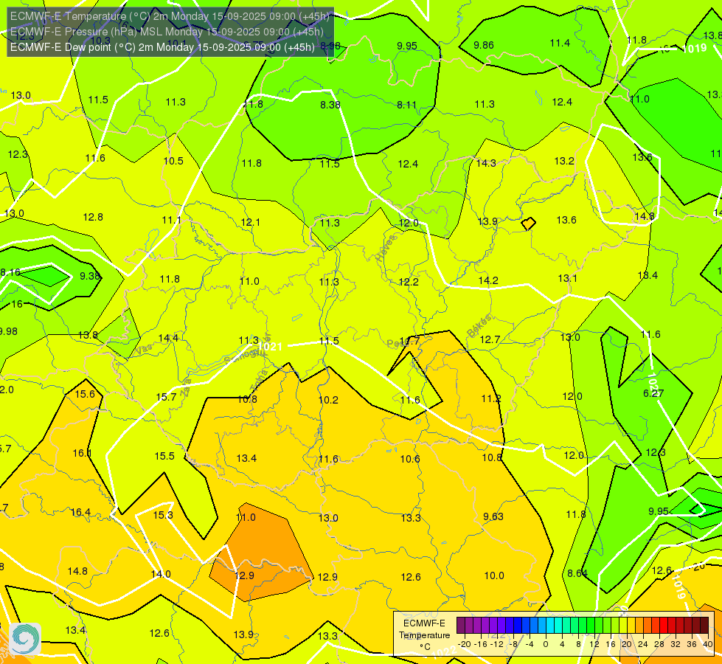Image resolution: width=722 pixels, height=664 pixels.
Task: Click the map value 11.1
Action: click(x=171, y=221)
